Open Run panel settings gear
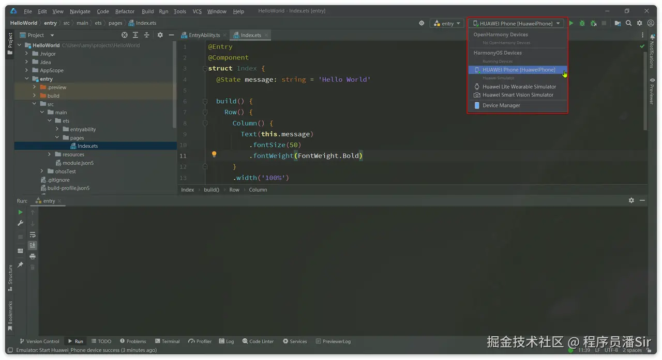Viewport: 662px width, 360px height. coord(631,200)
